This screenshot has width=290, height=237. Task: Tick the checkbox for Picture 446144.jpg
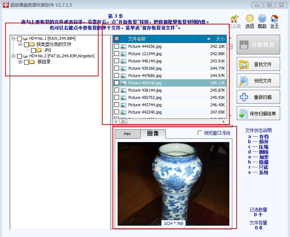(x=117, y=61)
